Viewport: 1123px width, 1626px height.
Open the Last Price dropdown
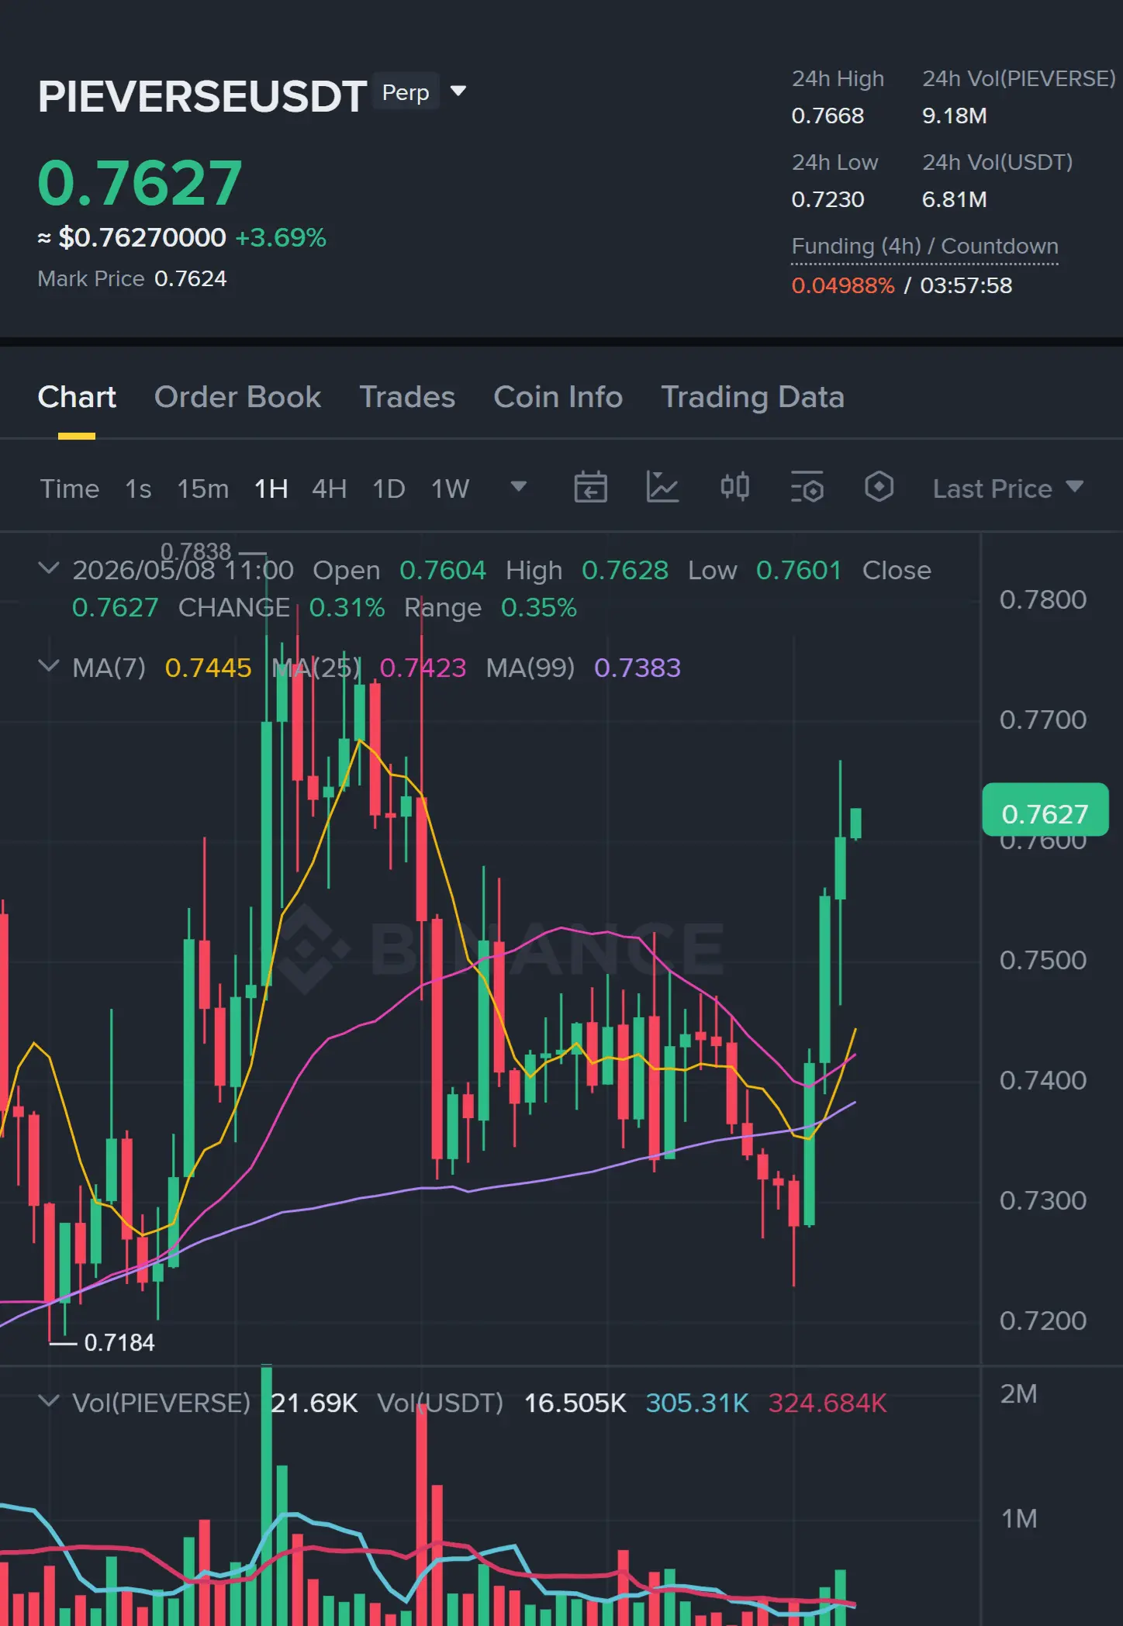coord(1007,488)
